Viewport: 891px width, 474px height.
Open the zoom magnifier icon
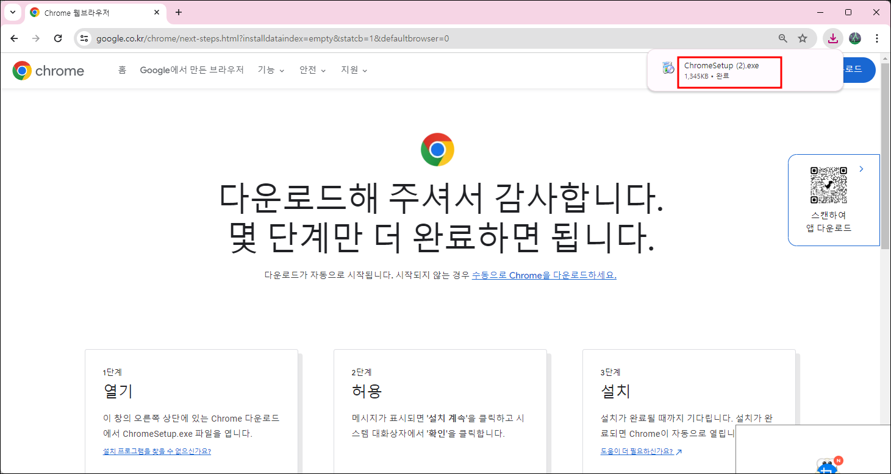click(783, 38)
